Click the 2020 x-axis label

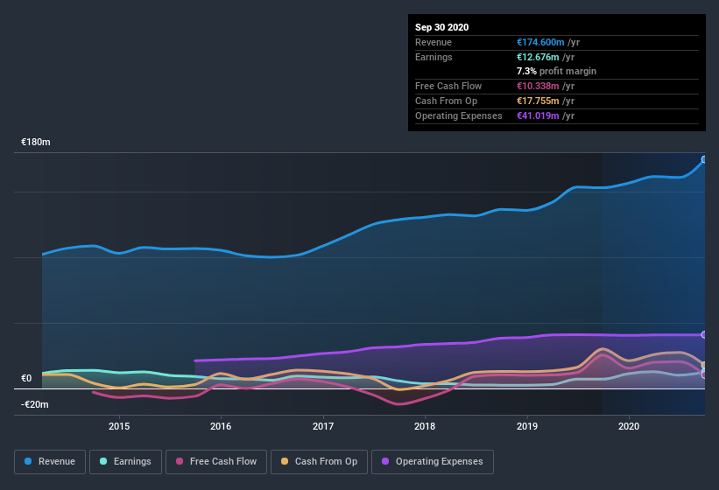[629, 426]
